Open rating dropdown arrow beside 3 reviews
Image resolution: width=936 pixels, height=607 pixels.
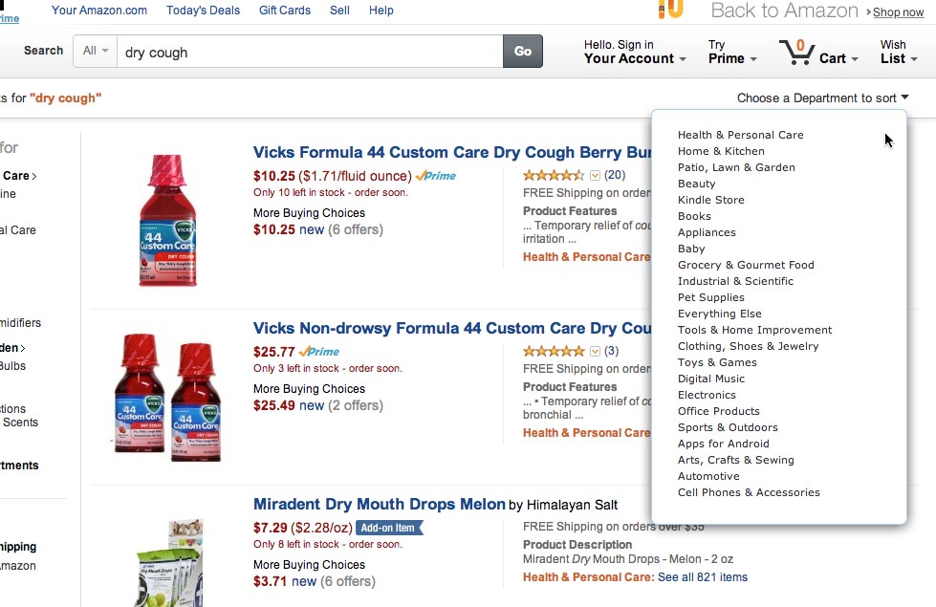tap(595, 351)
